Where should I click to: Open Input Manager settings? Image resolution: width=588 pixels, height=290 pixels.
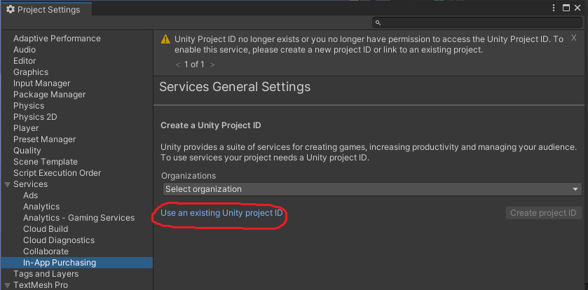coord(41,83)
